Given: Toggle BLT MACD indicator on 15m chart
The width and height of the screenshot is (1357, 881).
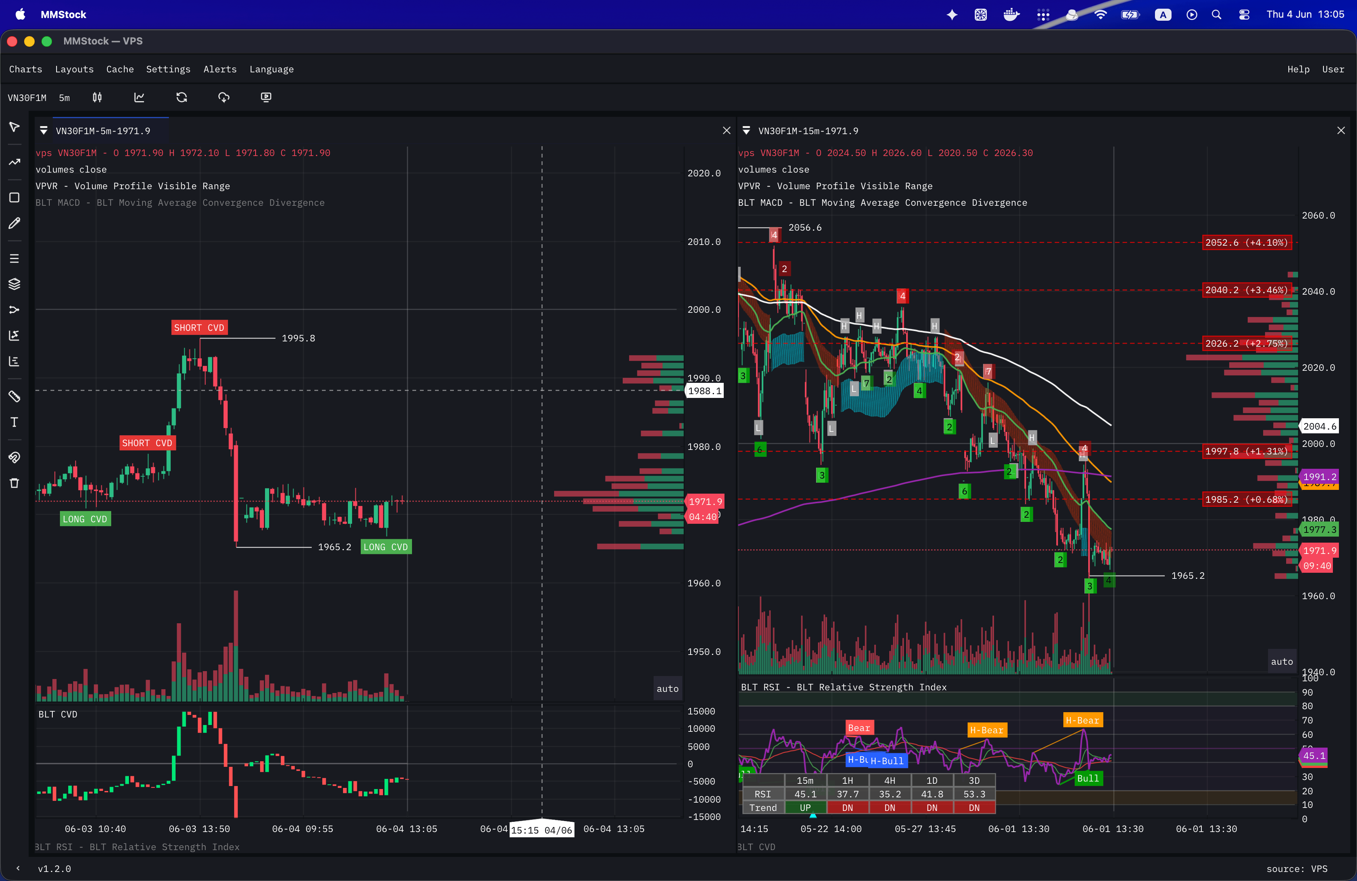Looking at the screenshot, I should click(883, 203).
